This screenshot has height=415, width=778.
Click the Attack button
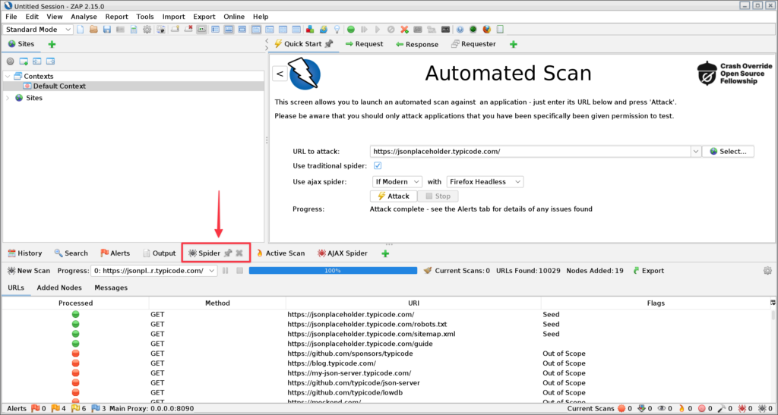coord(394,196)
